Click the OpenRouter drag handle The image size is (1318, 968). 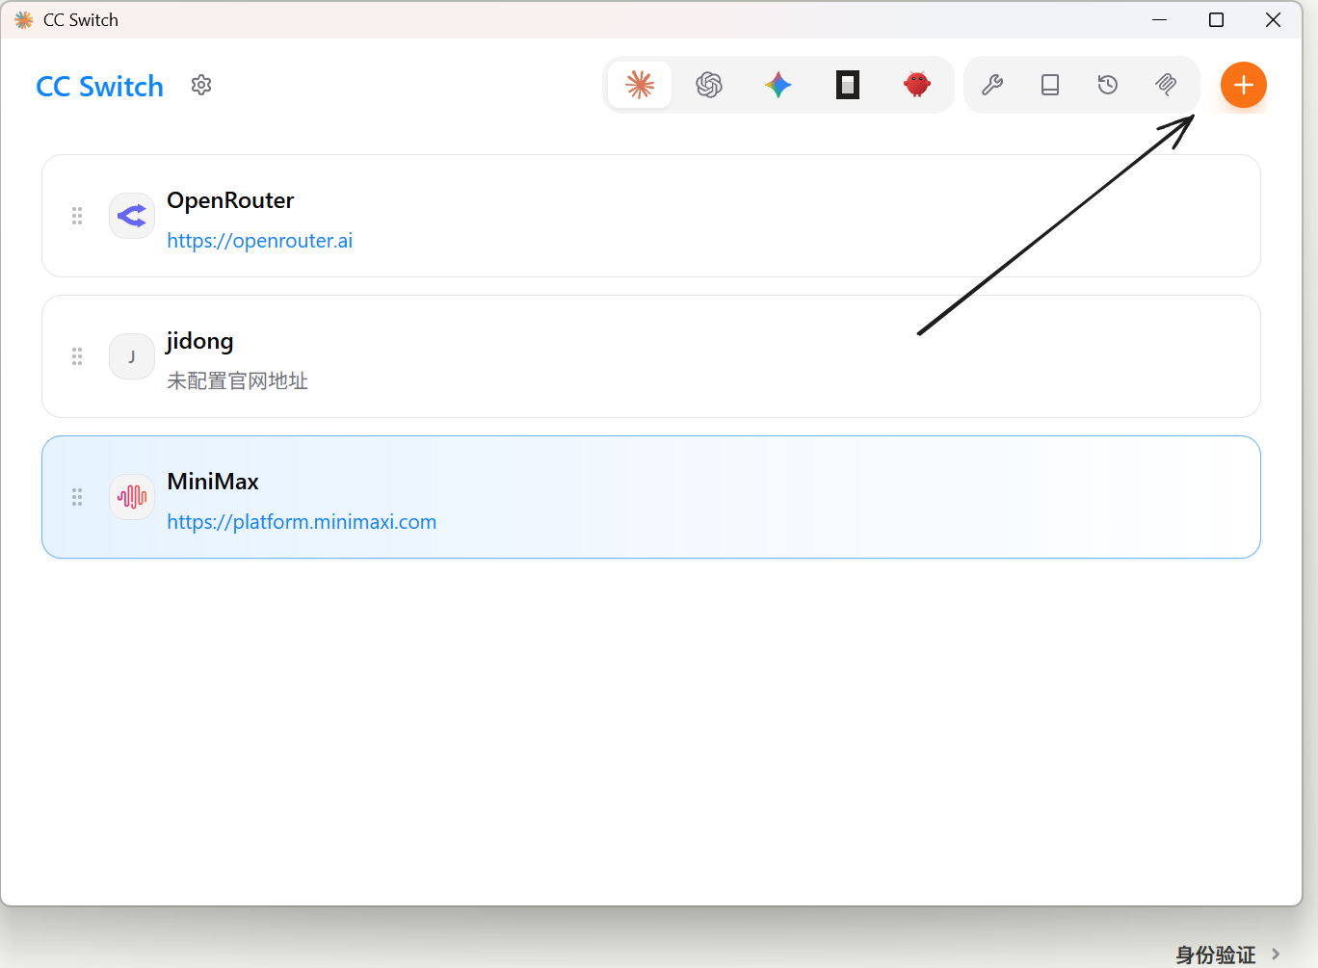point(77,216)
